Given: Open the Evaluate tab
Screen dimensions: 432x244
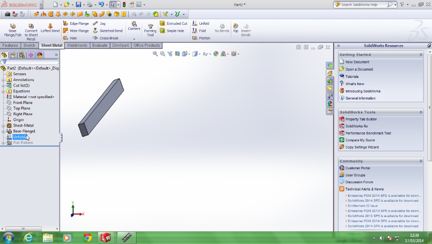Looking at the screenshot, I should click(100, 45).
